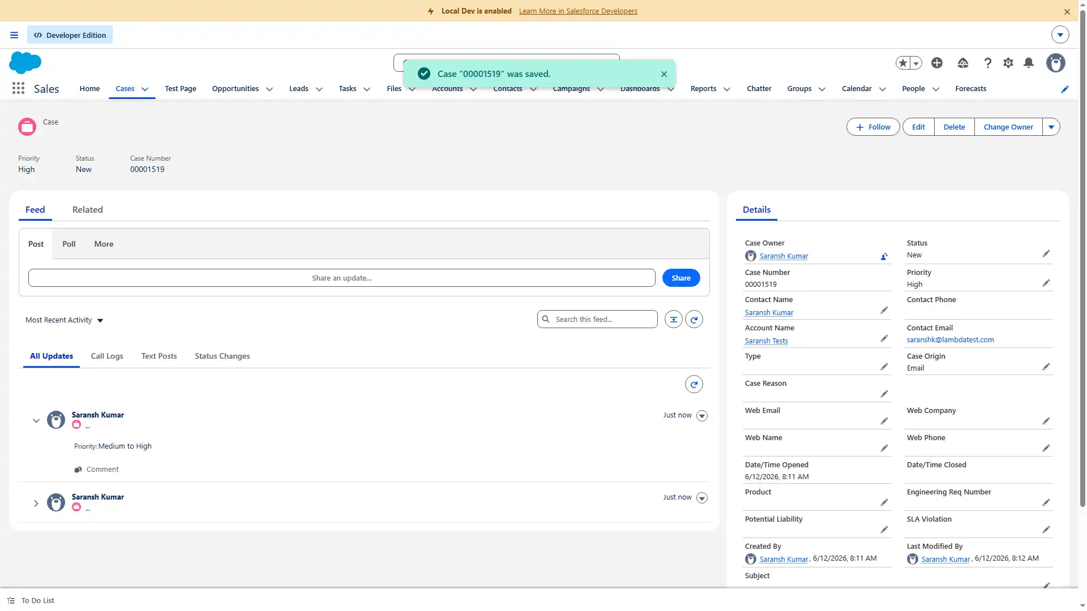
Task: Click the Edit case button
Action: pyautogui.click(x=918, y=127)
